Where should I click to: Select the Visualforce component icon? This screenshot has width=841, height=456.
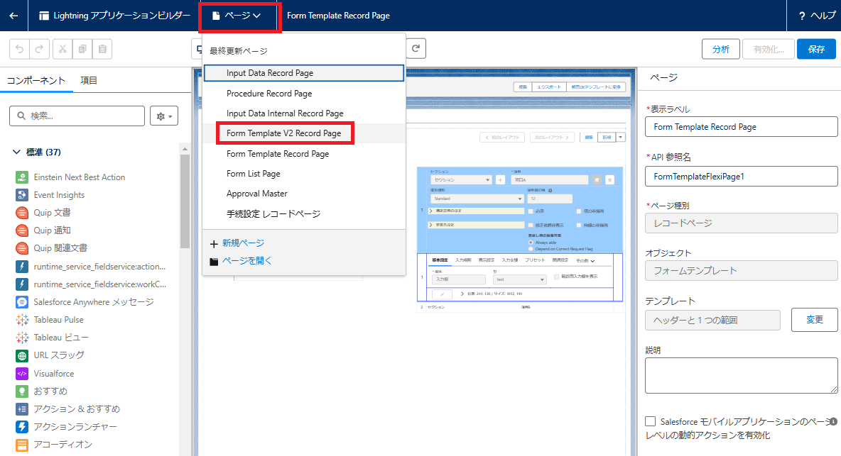point(22,373)
